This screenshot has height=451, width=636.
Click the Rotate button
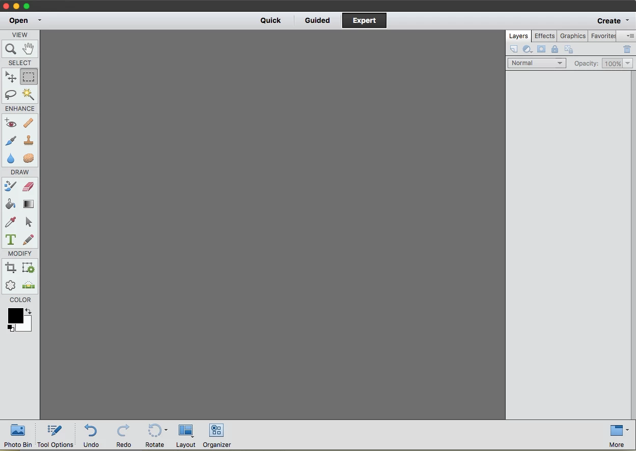coord(154,436)
